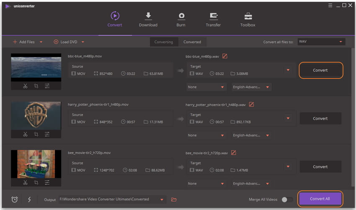Toggle high speed conversion lightning icon
Viewport: 356px width, 210px height.
[29, 200]
